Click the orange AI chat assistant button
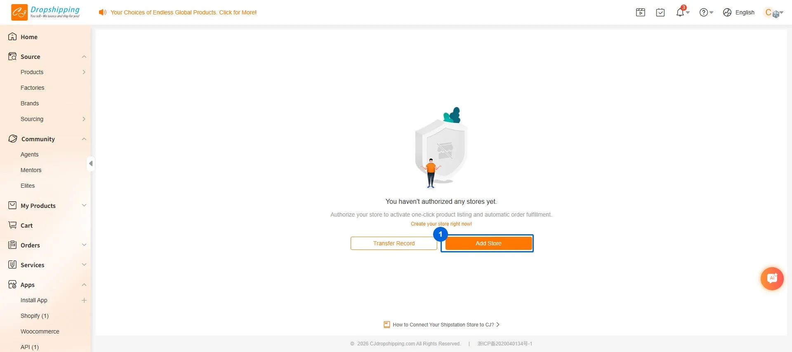 point(772,278)
